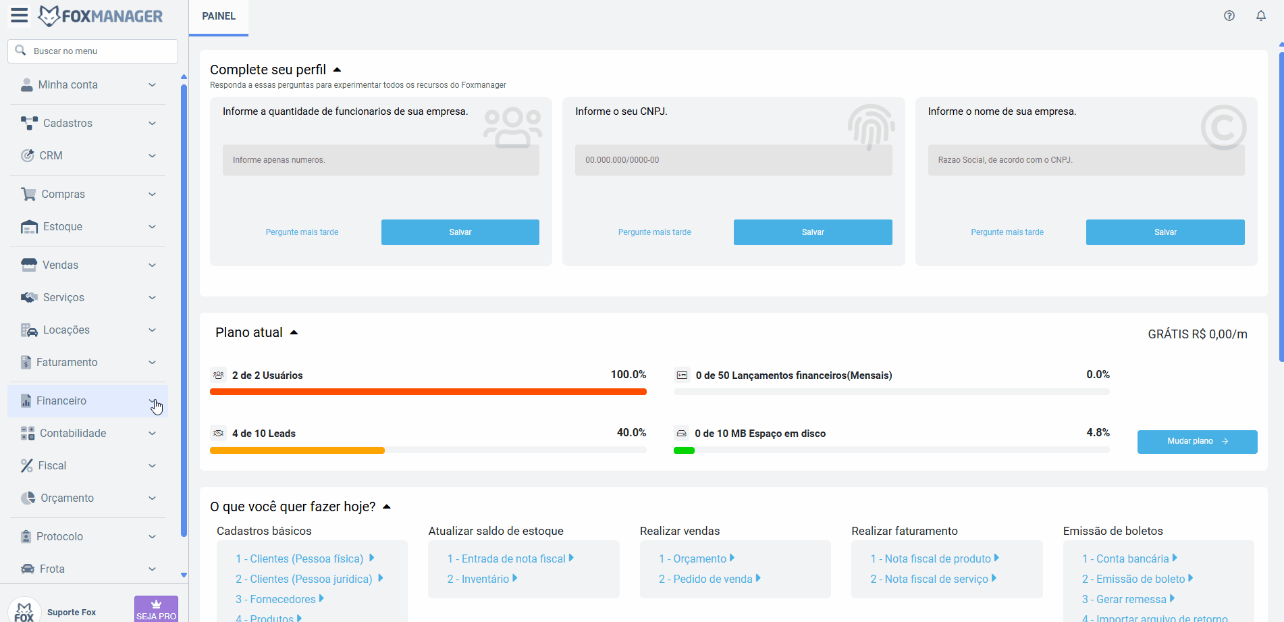
Task: Click the Foxmanager logo
Action: pyautogui.click(x=101, y=16)
